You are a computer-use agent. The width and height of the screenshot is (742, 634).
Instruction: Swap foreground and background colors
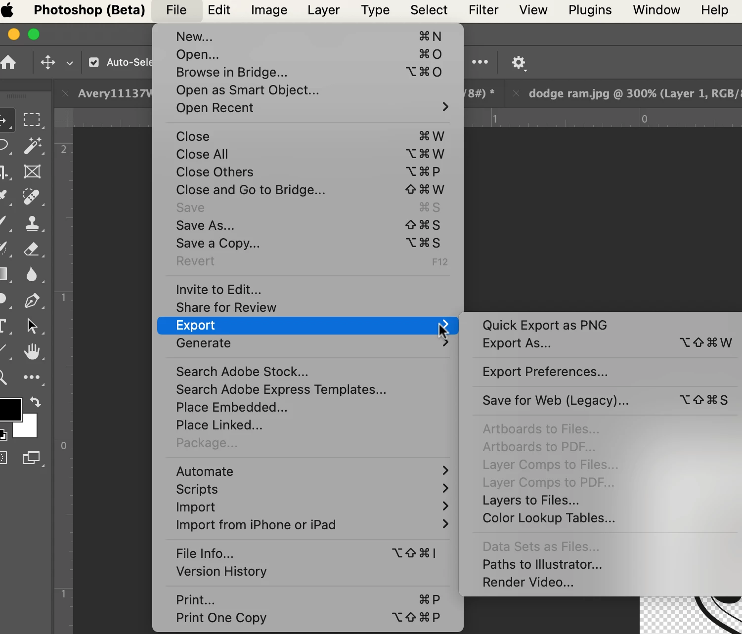(x=35, y=402)
